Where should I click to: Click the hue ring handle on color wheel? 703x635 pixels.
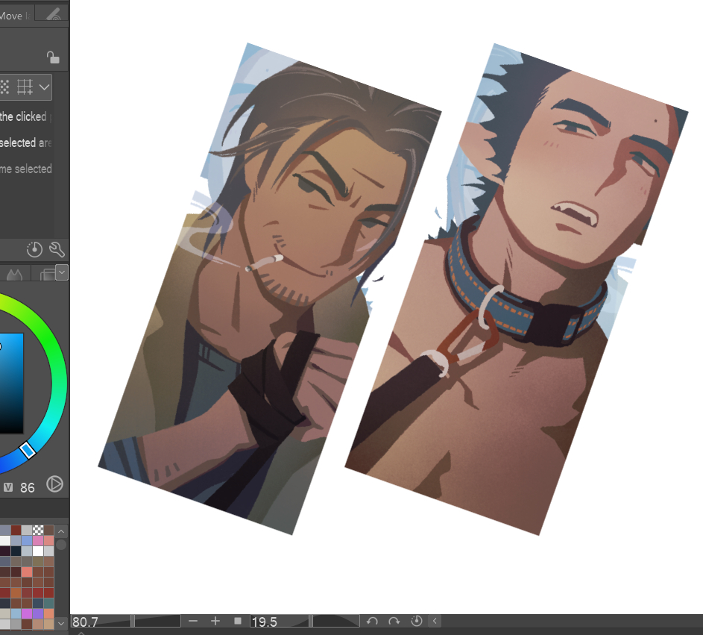point(28,449)
